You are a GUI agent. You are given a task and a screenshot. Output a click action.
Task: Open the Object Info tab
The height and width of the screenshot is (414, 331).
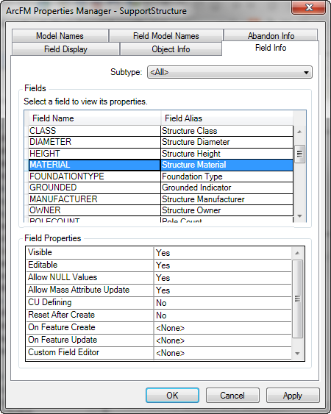click(171, 49)
